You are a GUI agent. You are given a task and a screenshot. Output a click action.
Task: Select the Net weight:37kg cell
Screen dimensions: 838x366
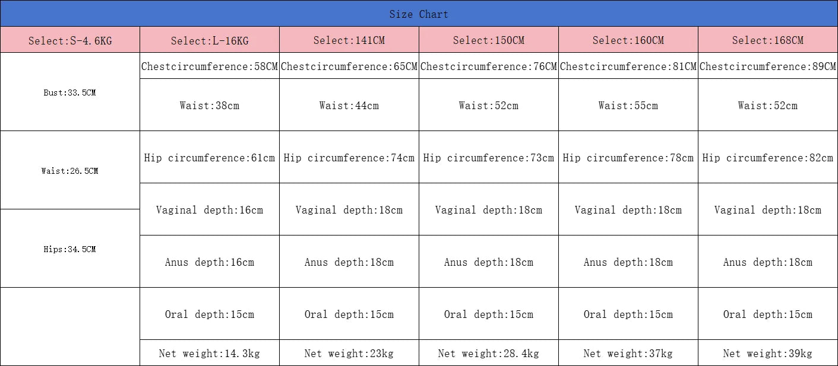pos(628,354)
